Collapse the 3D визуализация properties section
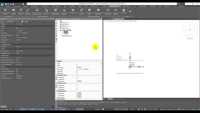The height and width of the screenshot is (113, 200). (x=52, y=44)
